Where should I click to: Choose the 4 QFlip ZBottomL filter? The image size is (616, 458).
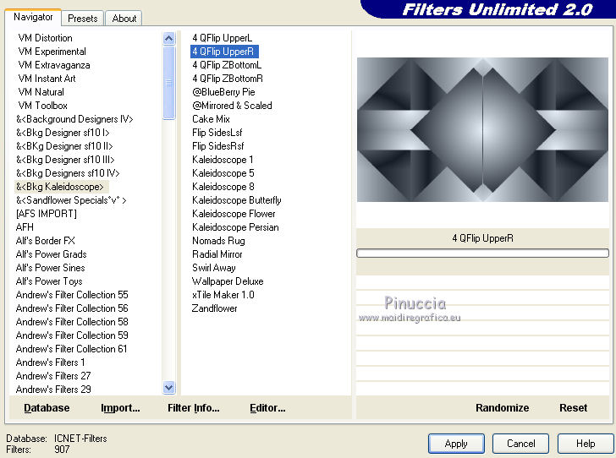pyautogui.click(x=227, y=65)
